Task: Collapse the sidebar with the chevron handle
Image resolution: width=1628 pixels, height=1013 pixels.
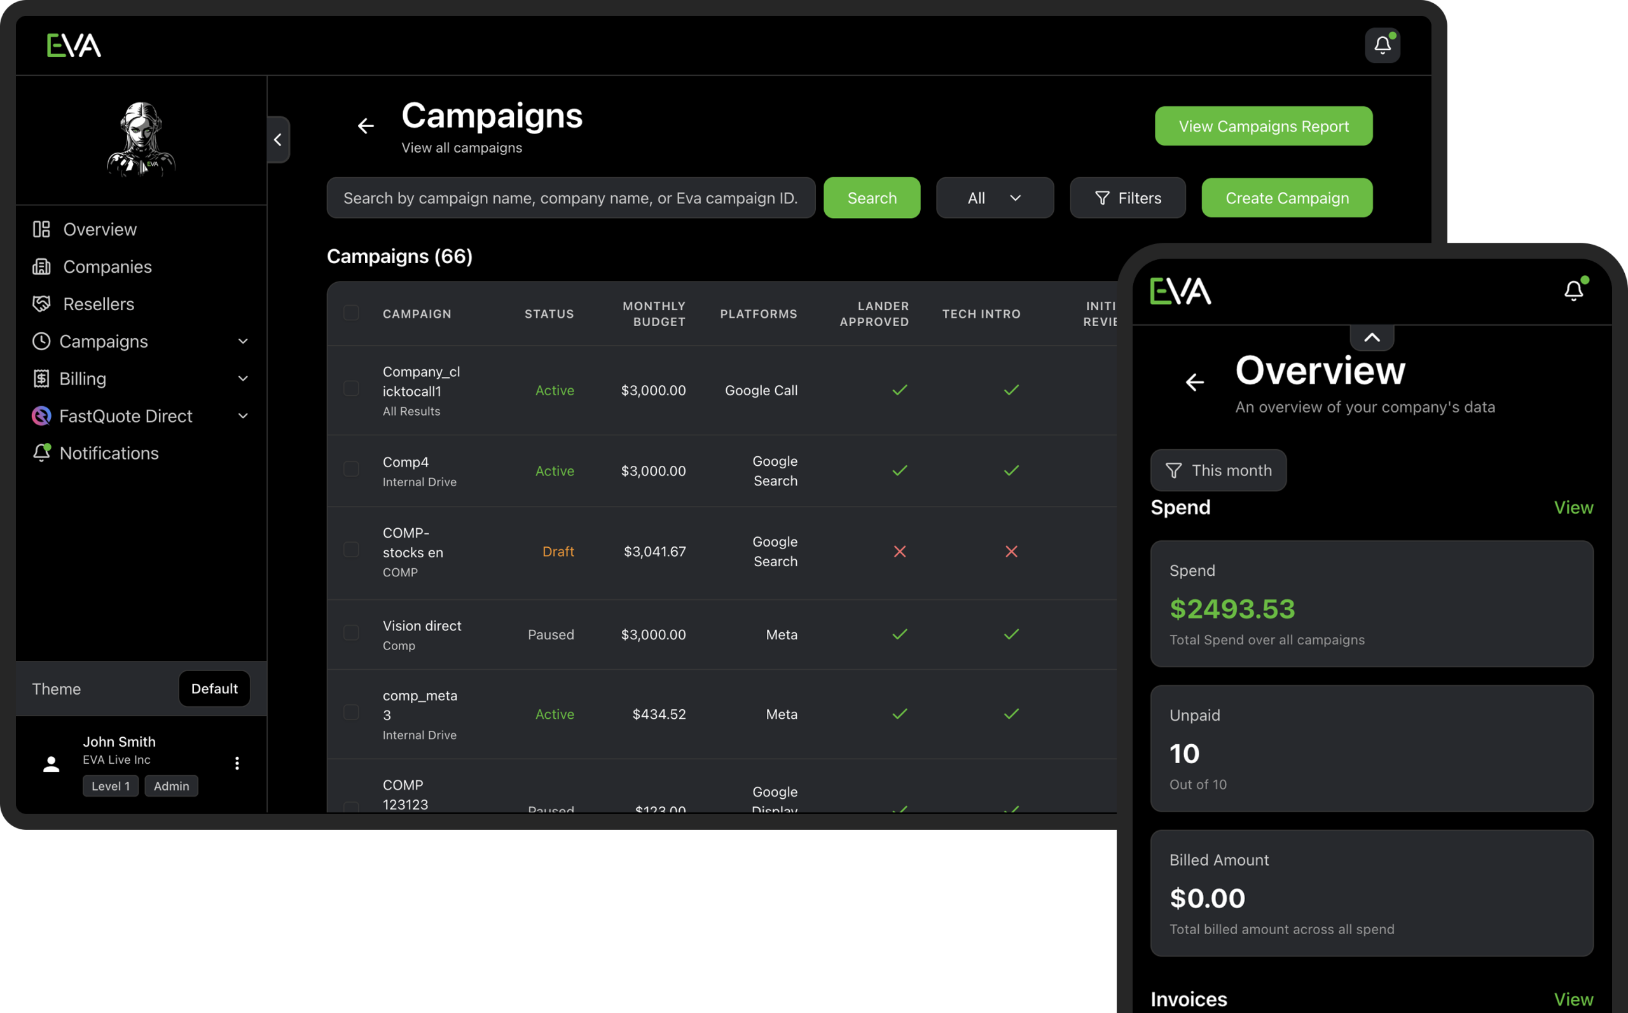Action: click(x=278, y=139)
